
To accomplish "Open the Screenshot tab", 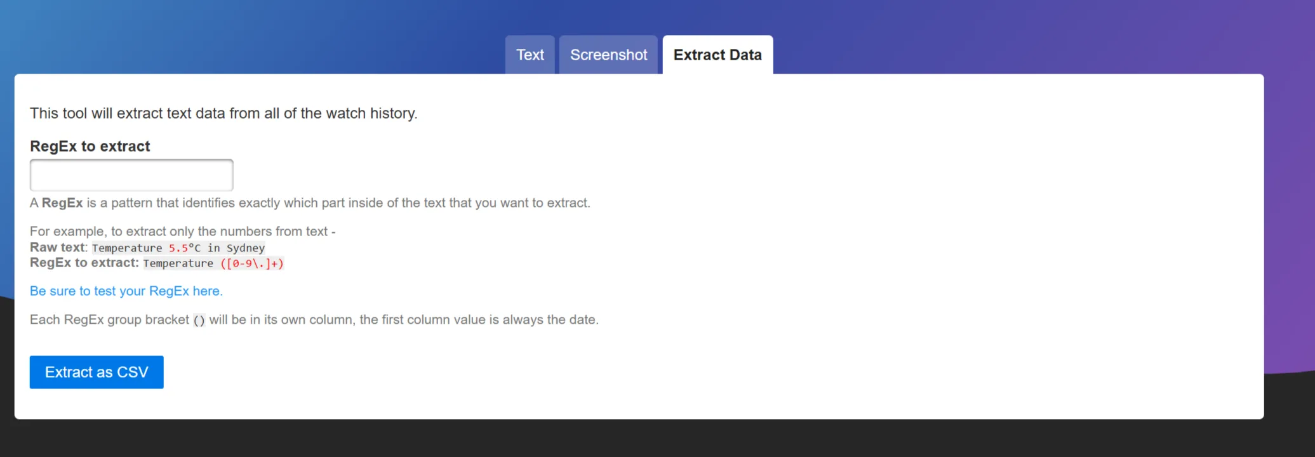I will [x=608, y=55].
